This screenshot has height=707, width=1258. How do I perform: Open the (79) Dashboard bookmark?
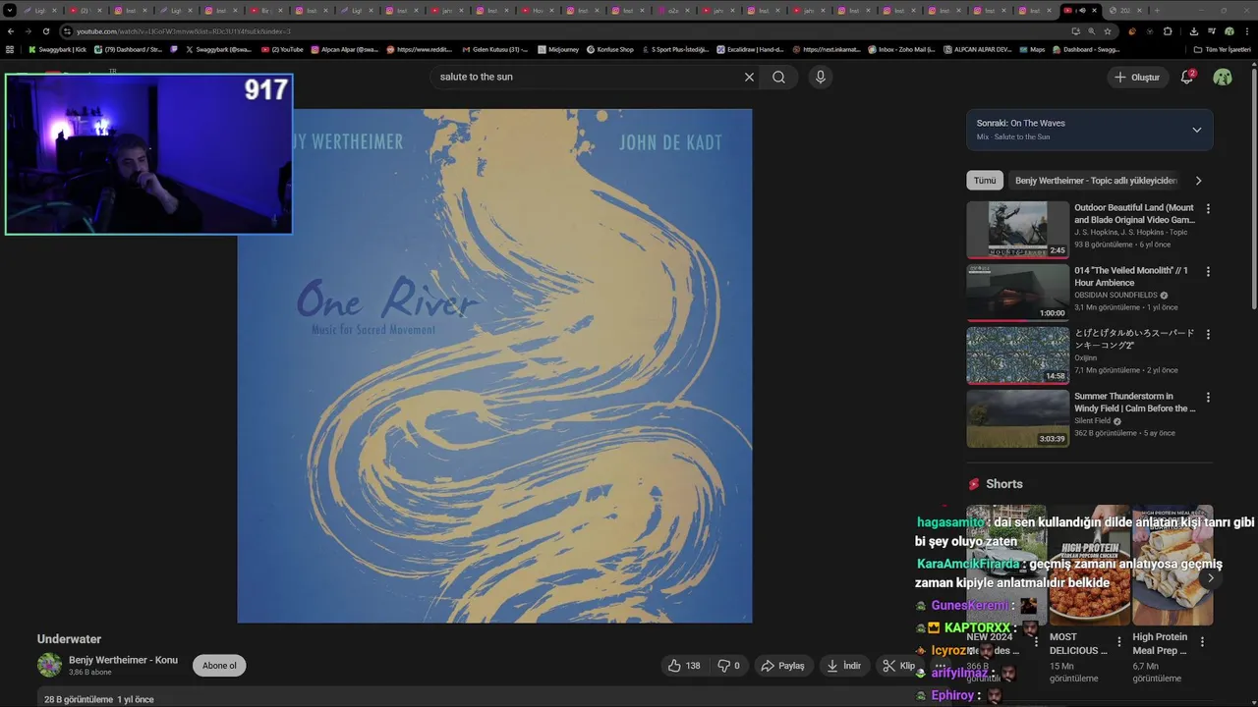coord(128,49)
